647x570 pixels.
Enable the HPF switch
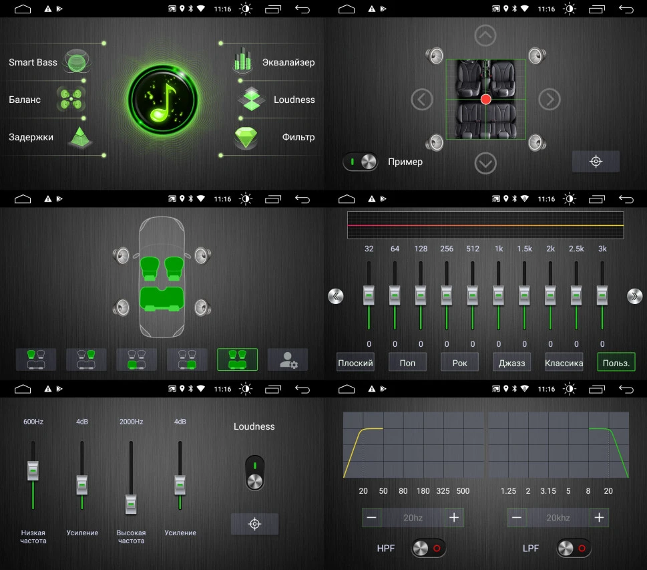pos(428,548)
